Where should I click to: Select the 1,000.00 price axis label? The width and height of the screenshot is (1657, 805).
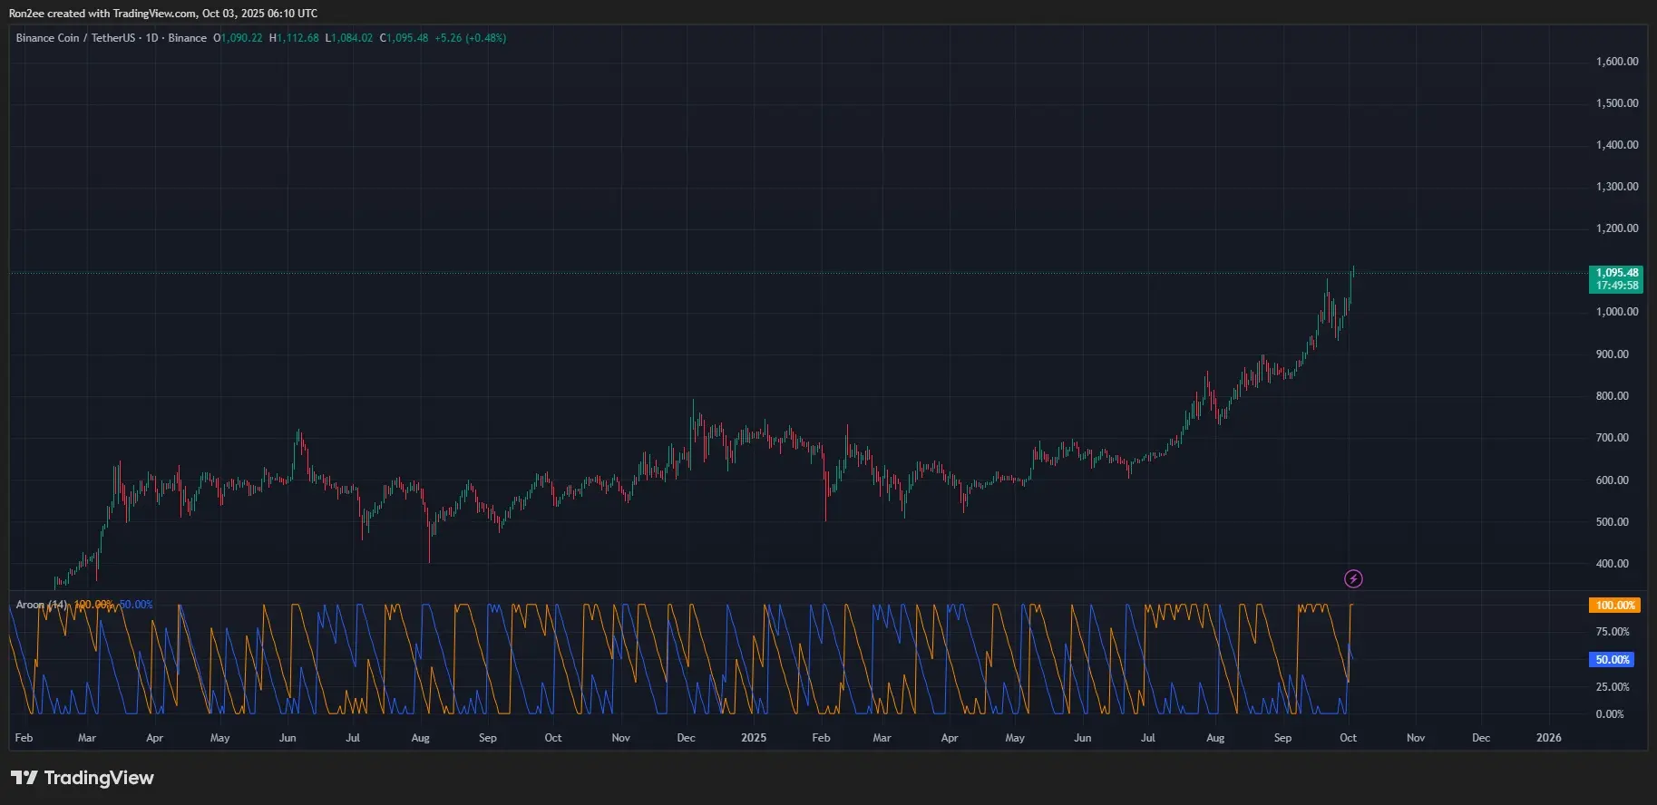pyautogui.click(x=1616, y=312)
